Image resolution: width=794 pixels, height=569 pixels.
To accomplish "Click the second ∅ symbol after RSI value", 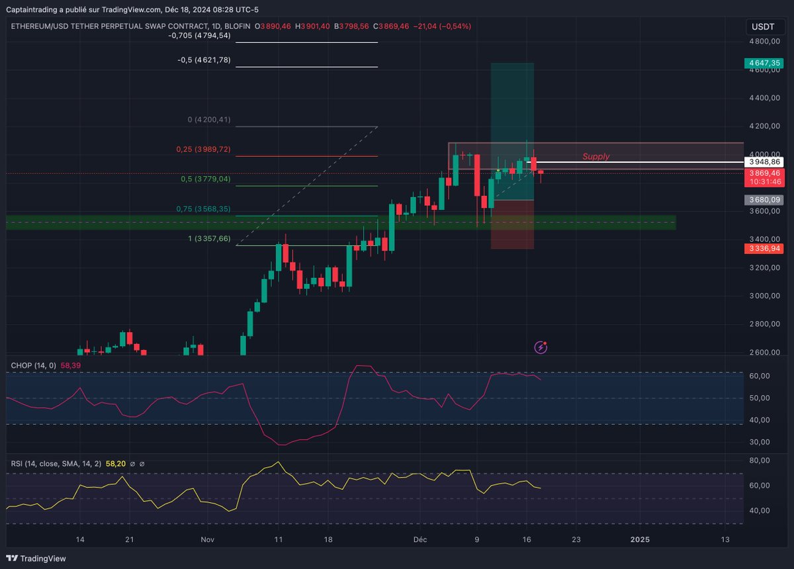I will (x=142, y=464).
